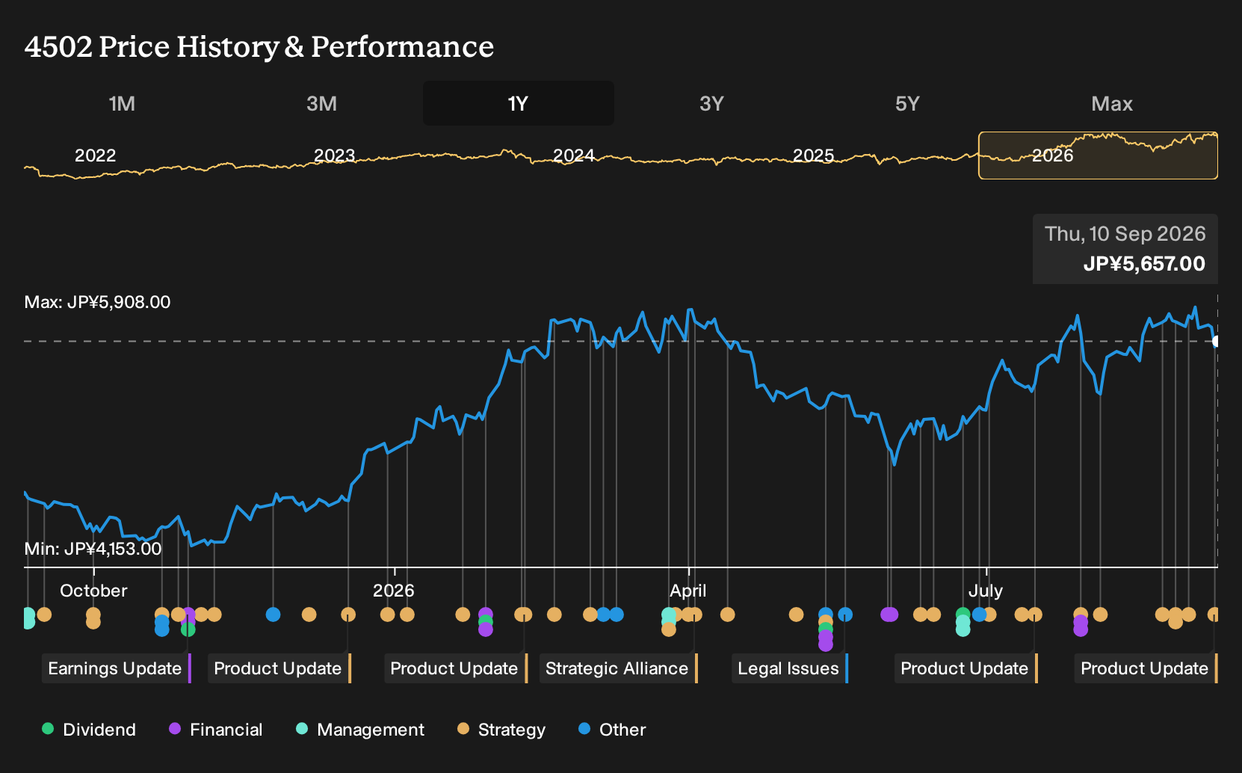This screenshot has height=773, width=1242.
Task: Show the 5Y price range
Action: click(x=907, y=103)
